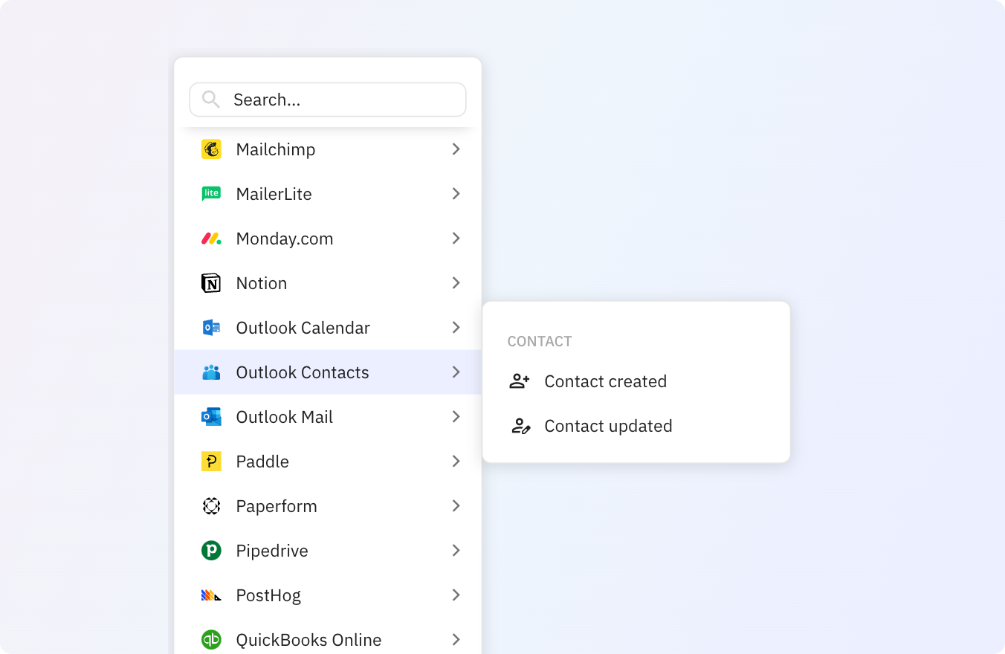Select Monday.com from the list
The image size is (1005, 654).
tap(328, 239)
